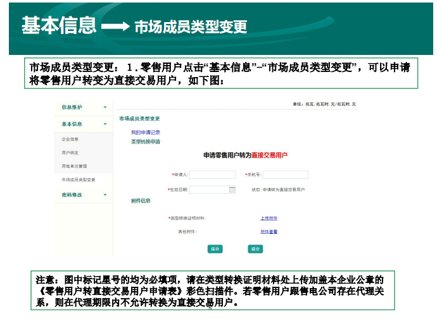The image size is (437, 319).
Task: Click the 保存 button
Action: coord(215,249)
